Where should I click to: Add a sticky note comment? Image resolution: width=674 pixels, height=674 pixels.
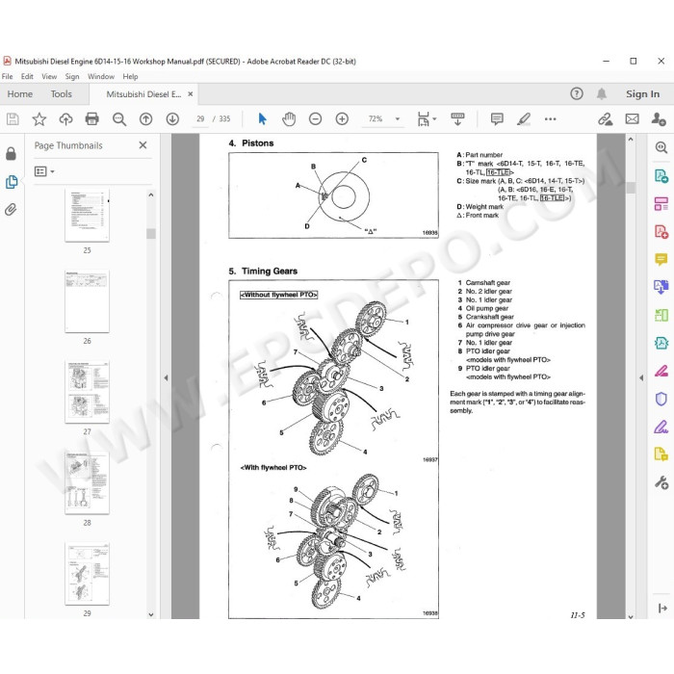497,119
